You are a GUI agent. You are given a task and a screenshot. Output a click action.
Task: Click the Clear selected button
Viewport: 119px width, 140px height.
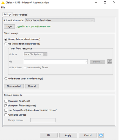(14, 86)
